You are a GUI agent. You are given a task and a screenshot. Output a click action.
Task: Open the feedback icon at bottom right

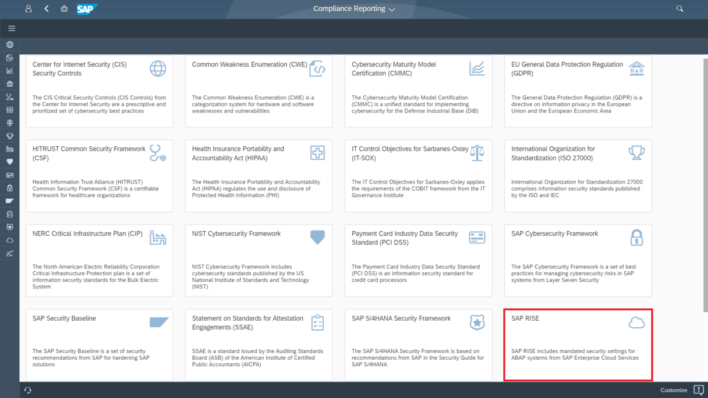pos(699,390)
